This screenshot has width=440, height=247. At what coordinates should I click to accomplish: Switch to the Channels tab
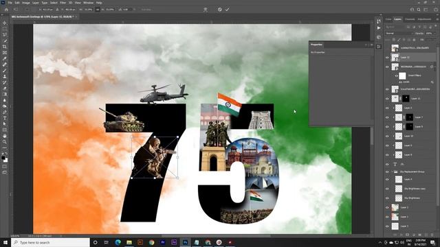(410, 19)
